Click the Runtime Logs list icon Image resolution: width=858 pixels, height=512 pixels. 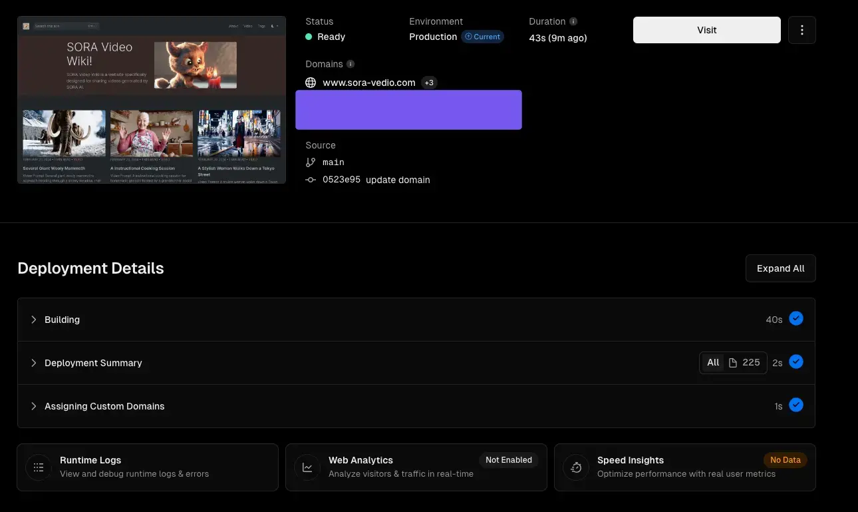pyautogui.click(x=39, y=467)
